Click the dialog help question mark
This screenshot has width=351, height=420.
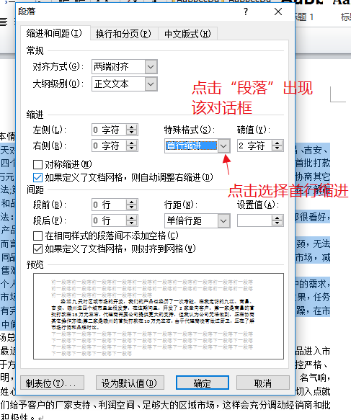click(x=246, y=12)
